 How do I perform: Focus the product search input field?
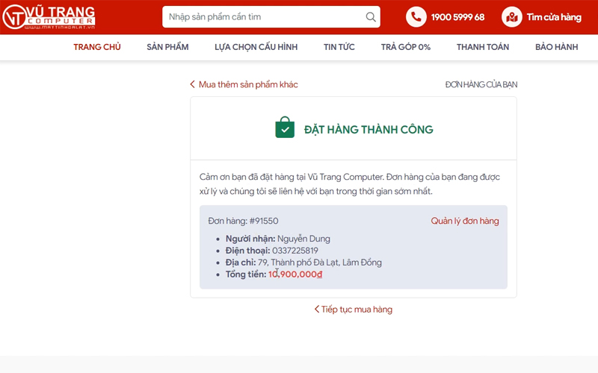pyautogui.click(x=271, y=16)
